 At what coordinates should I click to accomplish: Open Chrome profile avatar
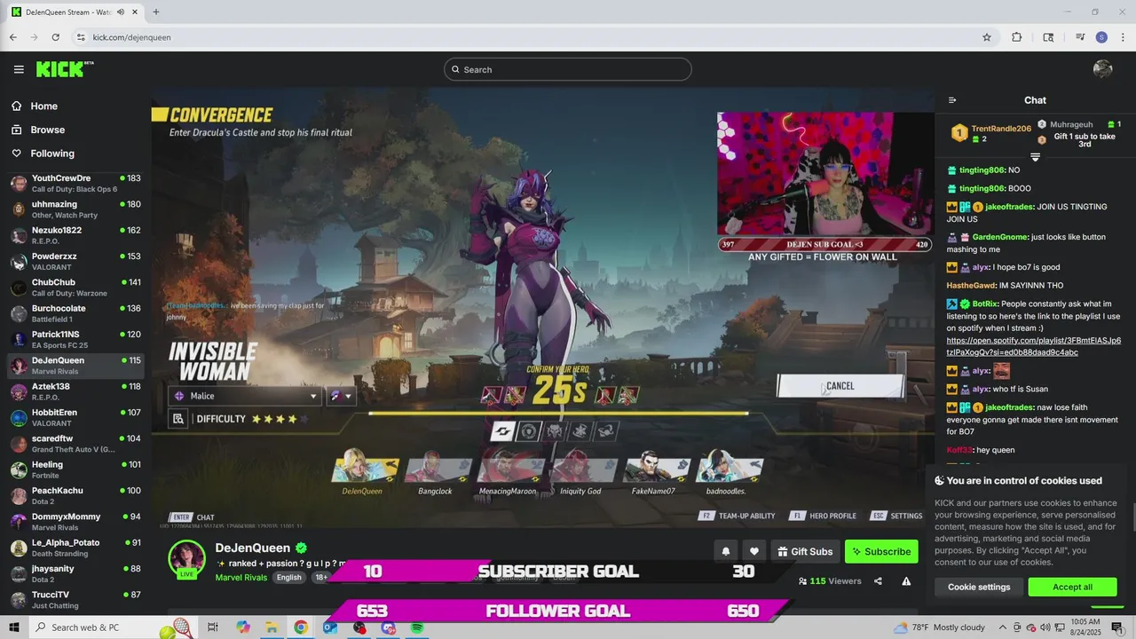pyautogui.click(x=1101, y=37)
